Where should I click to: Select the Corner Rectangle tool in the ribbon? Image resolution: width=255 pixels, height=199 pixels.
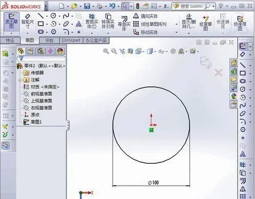click(40, 24)
